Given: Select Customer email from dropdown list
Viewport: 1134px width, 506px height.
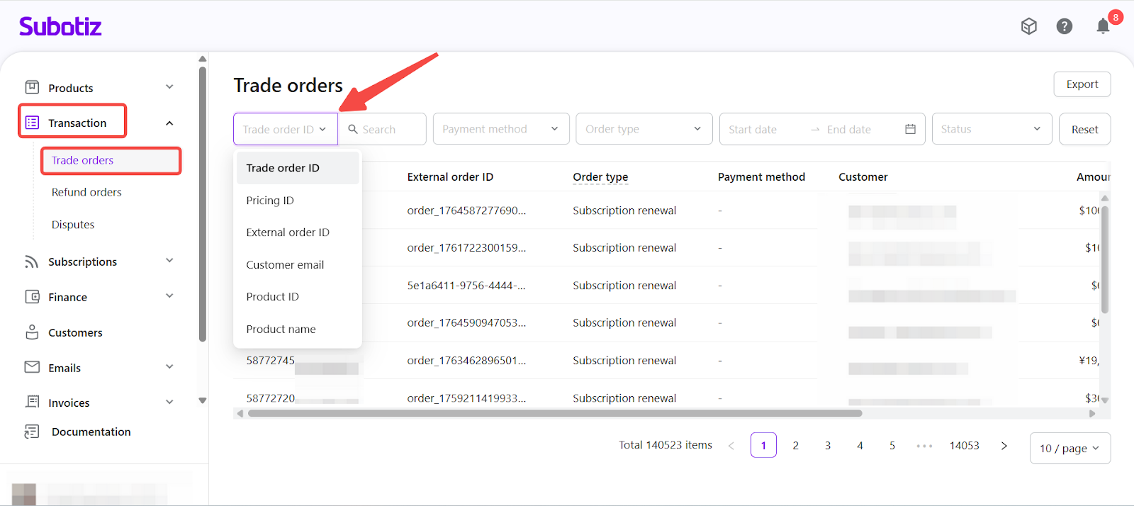Looking at the screenshot, I should click(285, 265).
